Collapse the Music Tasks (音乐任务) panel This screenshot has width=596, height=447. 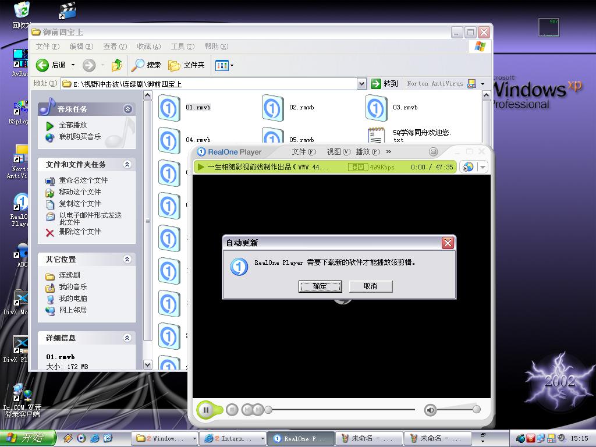[x=127, y=109]
